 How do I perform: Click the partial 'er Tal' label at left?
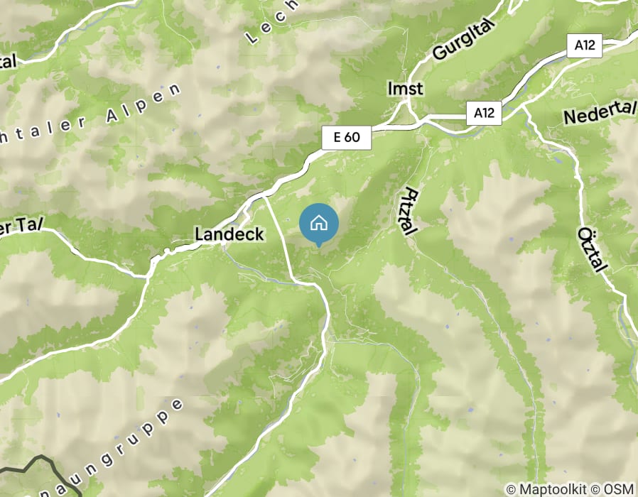point(21,226)
